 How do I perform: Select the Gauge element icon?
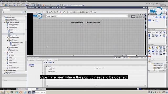(164, 36)
